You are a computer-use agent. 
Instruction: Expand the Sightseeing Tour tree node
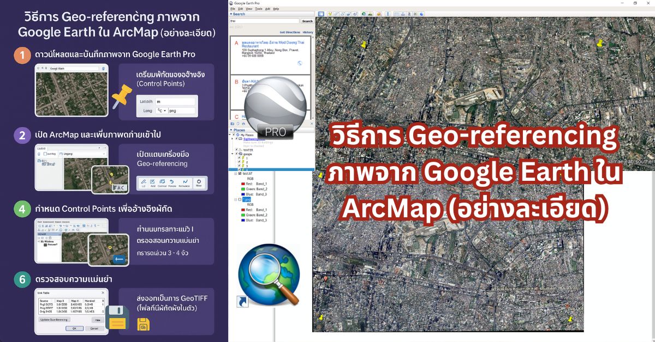(232, 138)
